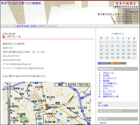Open the Atom 1.0 feed badge
This screenshot has height=125, width=140.
pos(105,63)
